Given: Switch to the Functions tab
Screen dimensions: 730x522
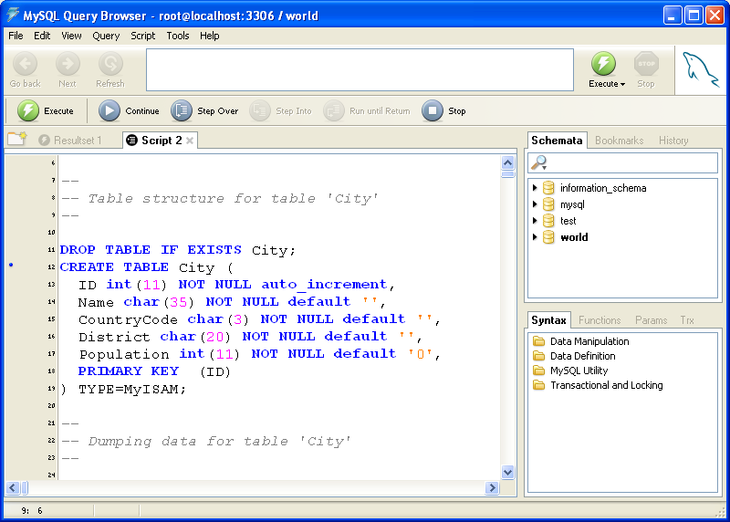Looking at the screenshot, I should coord(600,320).
